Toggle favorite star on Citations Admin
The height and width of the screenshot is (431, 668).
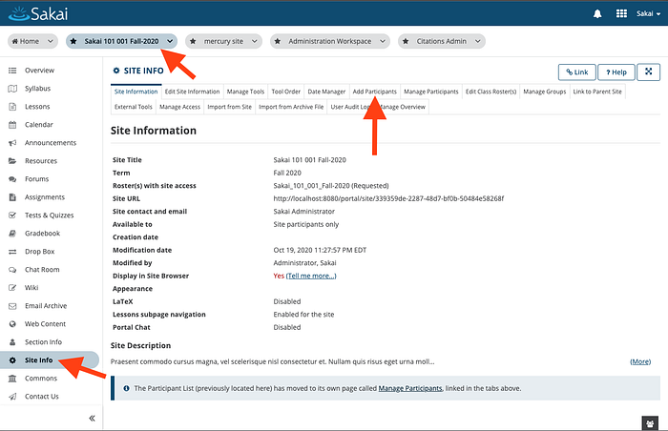406,41
